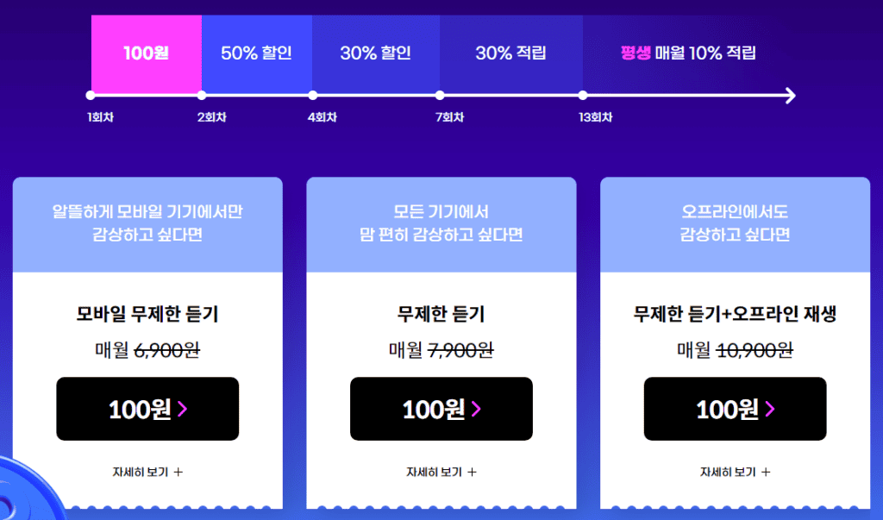Click the 4회차 timeline dot
The image size is (883, 520).
coord(312,96)
